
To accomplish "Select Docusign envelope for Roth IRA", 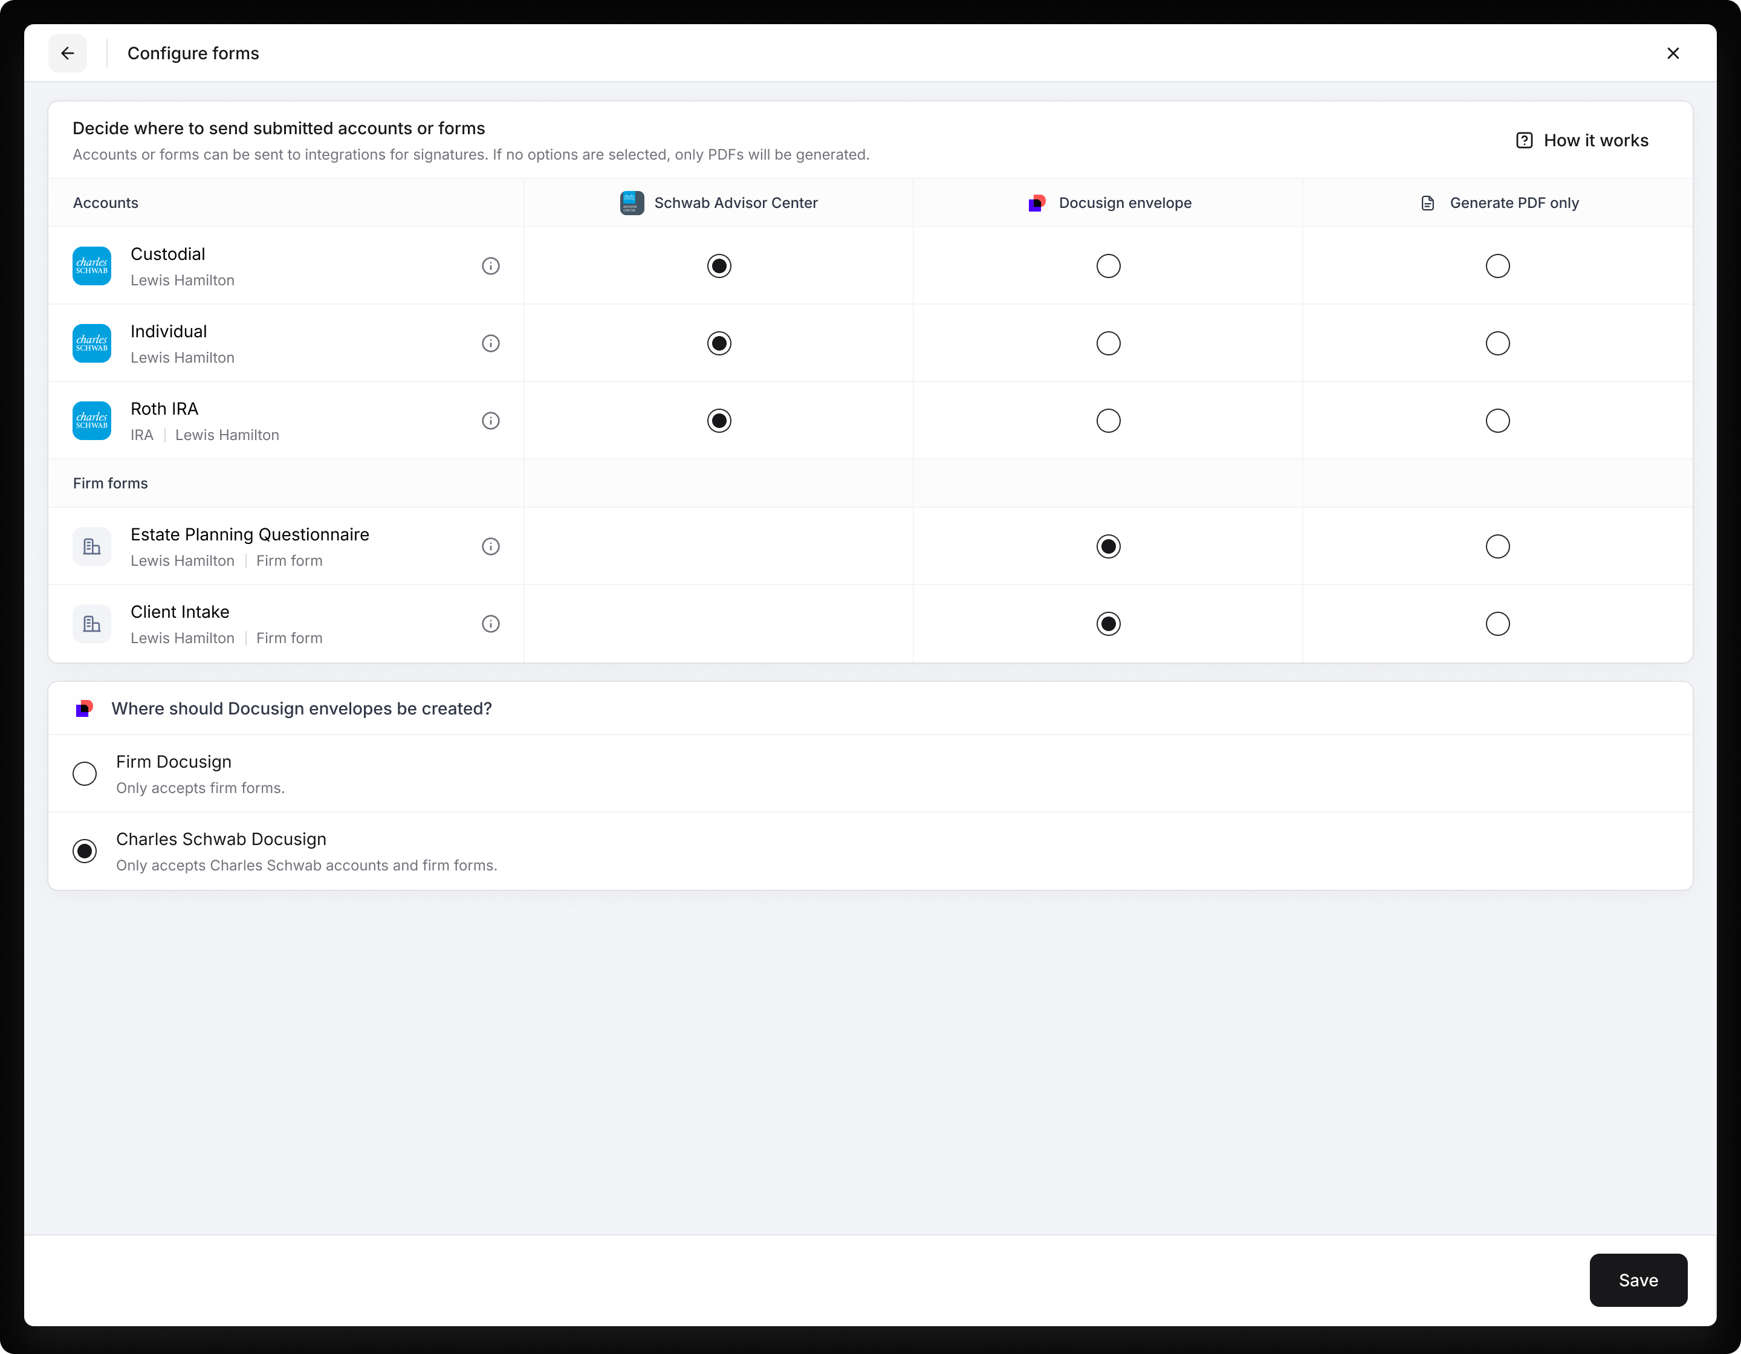I will [1108, 421].
